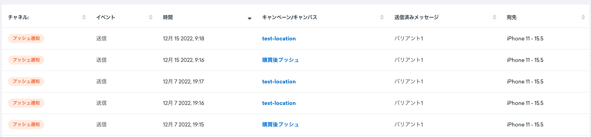
Task: Open test-location campaign sent 12月 7 19:16
Action: coord(279,103)
